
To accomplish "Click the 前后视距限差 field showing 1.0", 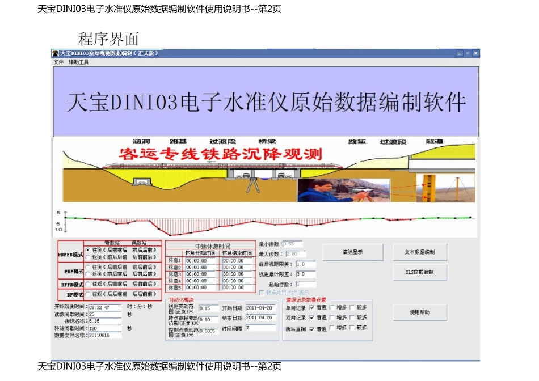I will 306,264.
